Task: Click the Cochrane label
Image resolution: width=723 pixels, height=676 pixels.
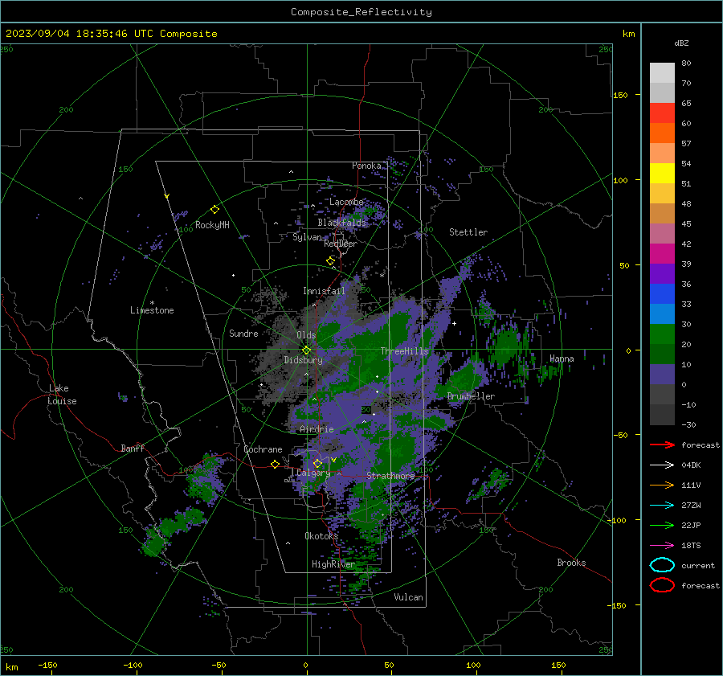Action: (263, 449)
